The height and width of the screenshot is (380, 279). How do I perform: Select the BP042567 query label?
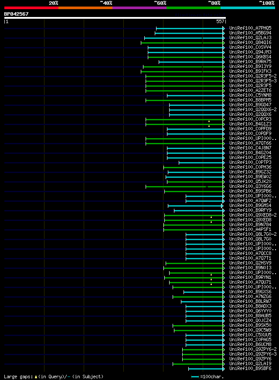coord(16,14)
